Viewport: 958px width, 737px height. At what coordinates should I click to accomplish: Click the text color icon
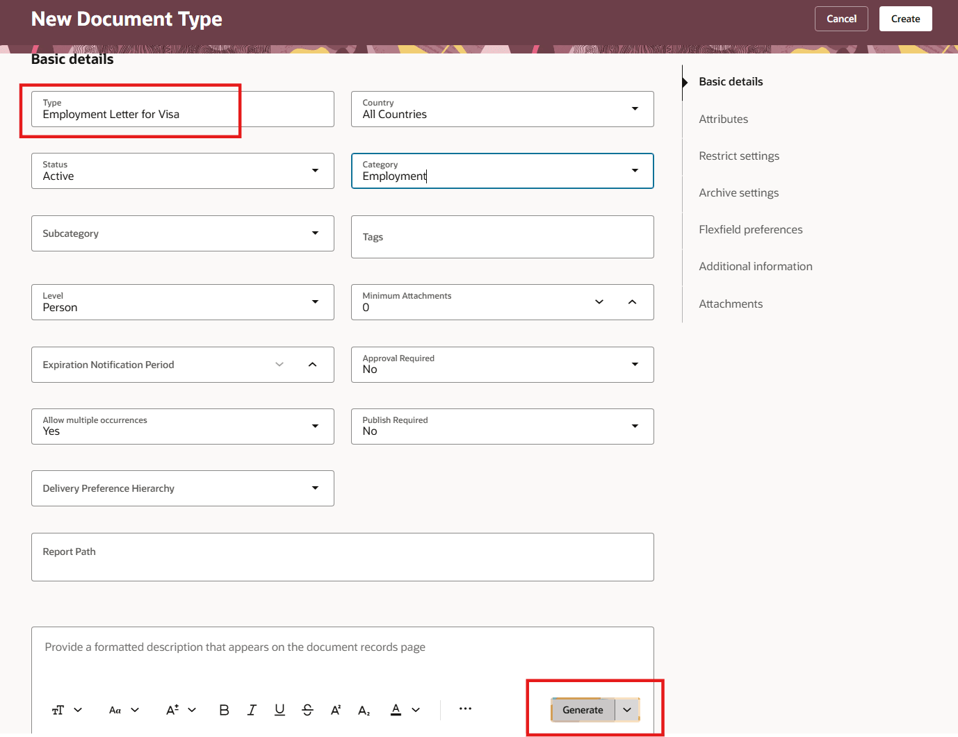click(396, 710)
